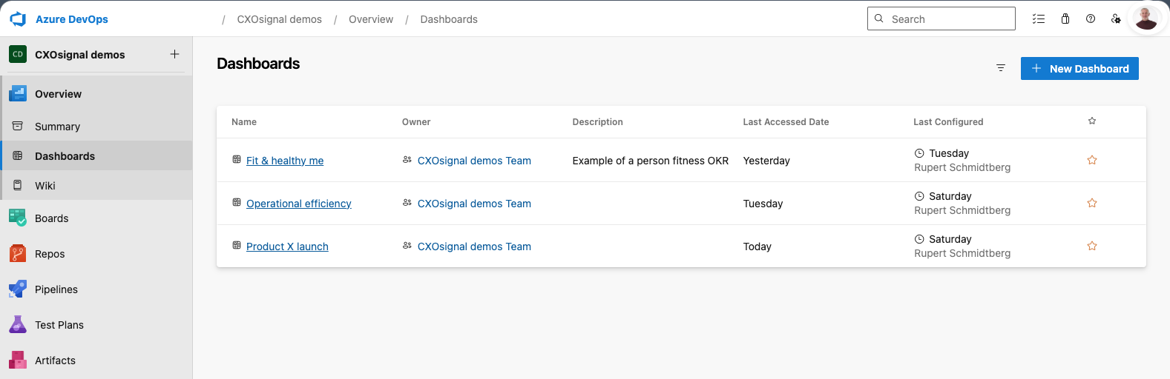Favorite the Operational efficiency dashboard
The image size is (1170, 379).
point(1092,203)
